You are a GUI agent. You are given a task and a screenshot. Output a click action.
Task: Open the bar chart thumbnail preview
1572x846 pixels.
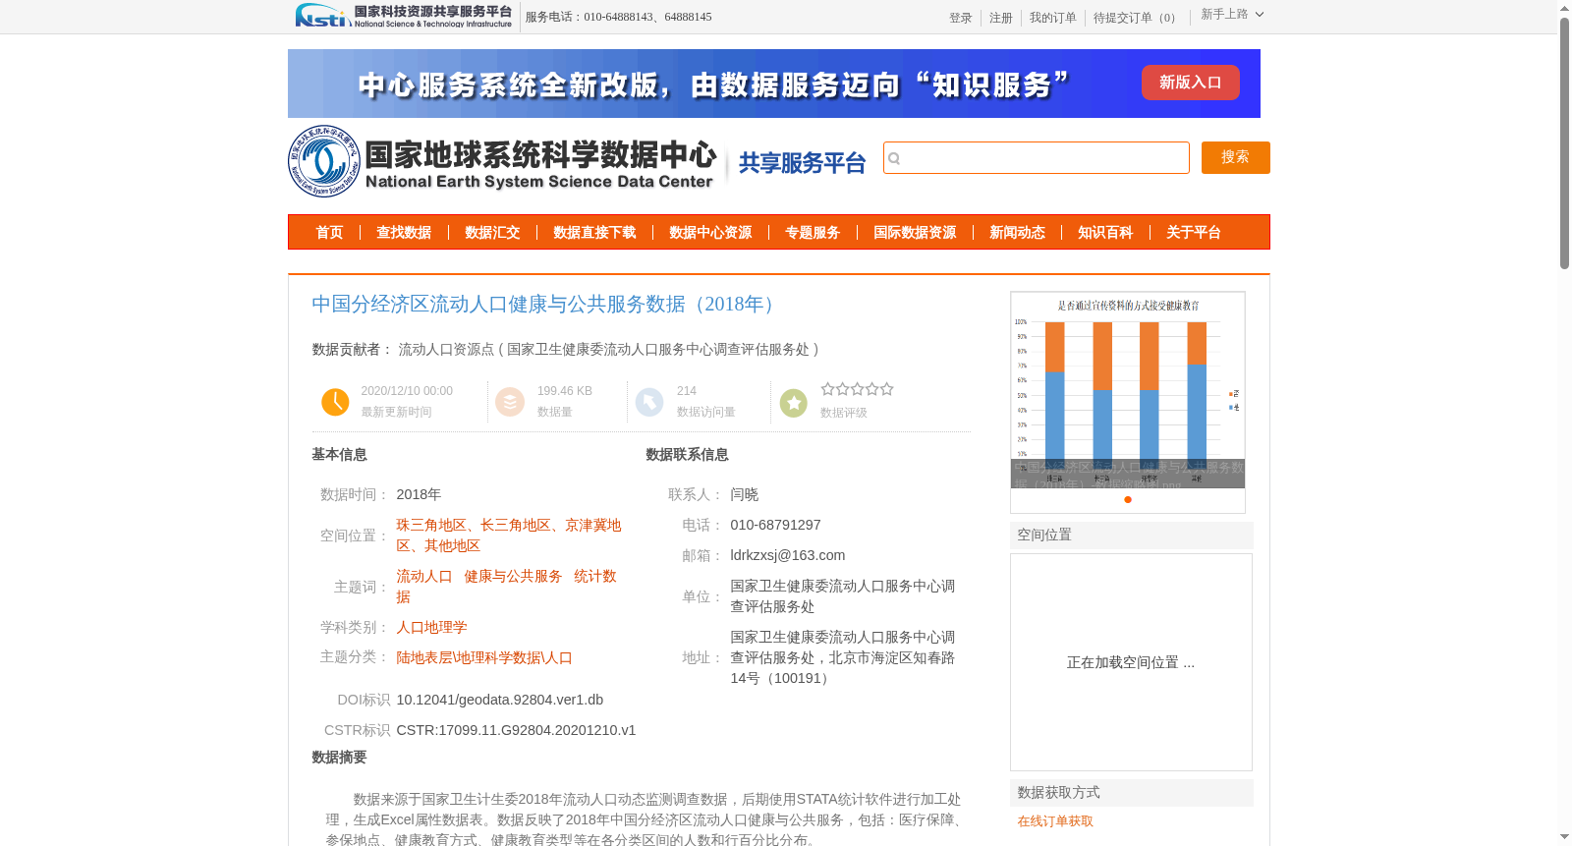click(1128, 390)
